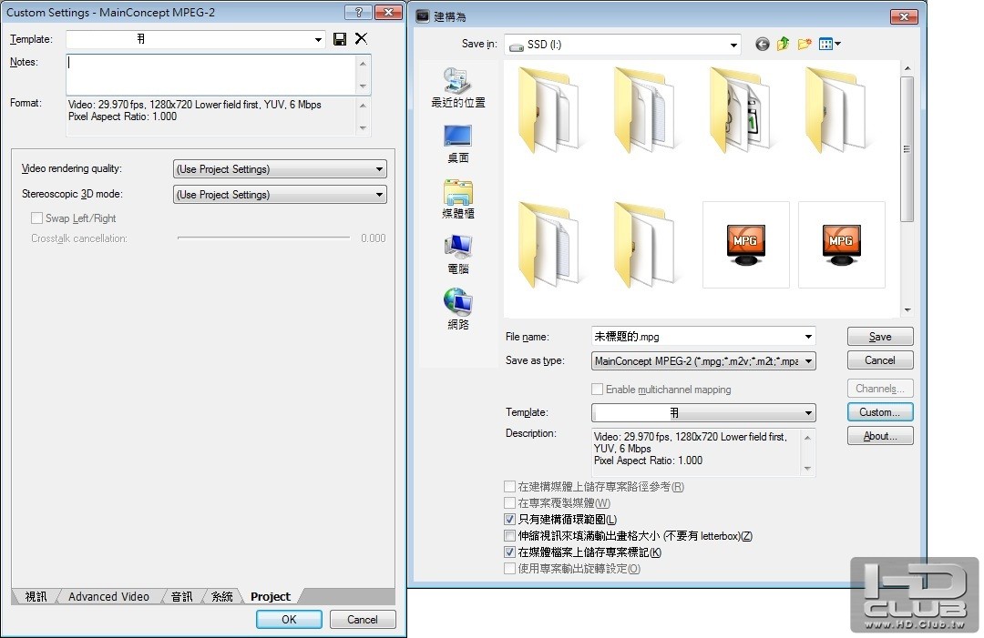Open Template dropdown in save dialog

(x=703, y=412)
